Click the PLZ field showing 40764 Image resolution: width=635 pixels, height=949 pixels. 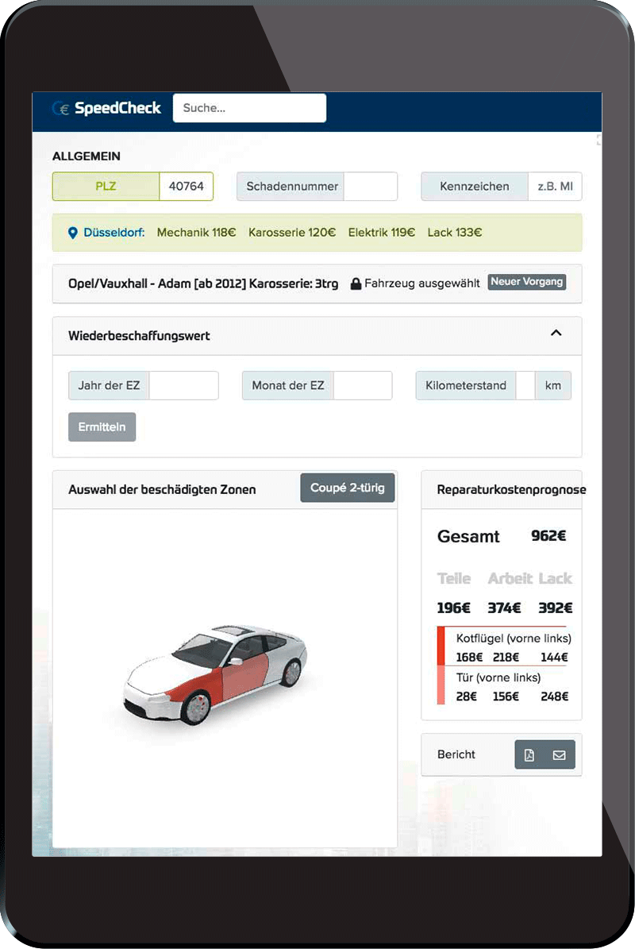point(186,187)
